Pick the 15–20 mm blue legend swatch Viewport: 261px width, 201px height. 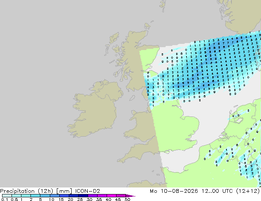64,196
